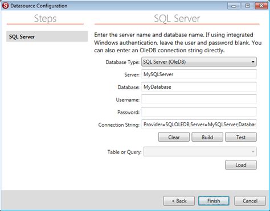This screenshot has width=270, height=211.
Task: Click the 'Database Type:' label
Action: (x=122, y=62)
